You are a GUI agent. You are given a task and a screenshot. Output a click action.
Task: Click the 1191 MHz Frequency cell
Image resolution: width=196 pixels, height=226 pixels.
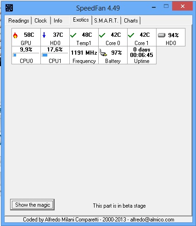pos(84,55)
